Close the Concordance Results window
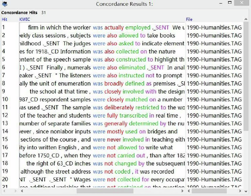Screen dimensions: 251x196 [x=242, y=3]
